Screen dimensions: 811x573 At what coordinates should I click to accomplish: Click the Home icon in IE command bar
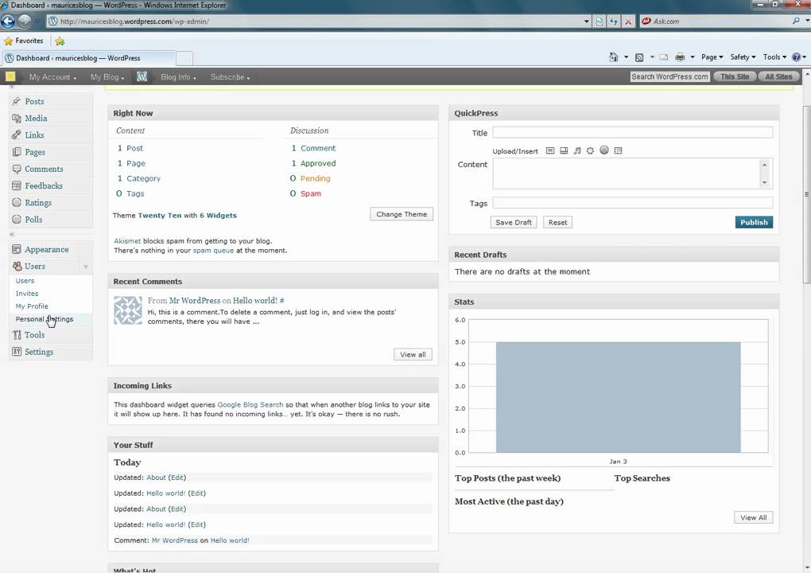[x=614, y=57]
